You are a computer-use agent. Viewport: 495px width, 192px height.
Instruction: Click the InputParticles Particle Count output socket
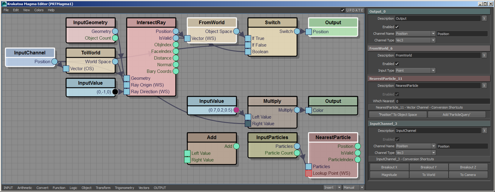point(297,153)
